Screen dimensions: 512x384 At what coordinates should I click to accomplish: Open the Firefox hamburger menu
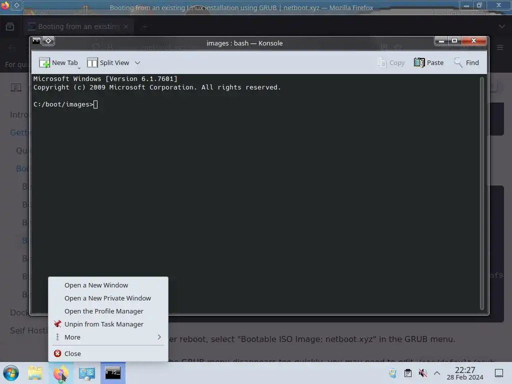coord(499,47)
